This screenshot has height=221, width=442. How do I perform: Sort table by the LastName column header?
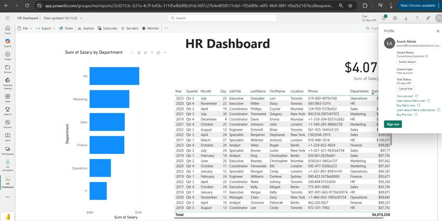click(x=258, y=92)
